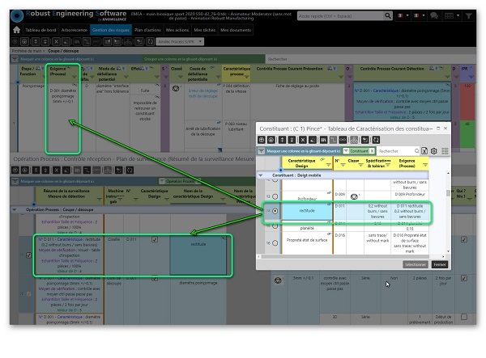This screenshot has height=358, width=486.
Task: Go to the home page icon
Action: (17, 30)
